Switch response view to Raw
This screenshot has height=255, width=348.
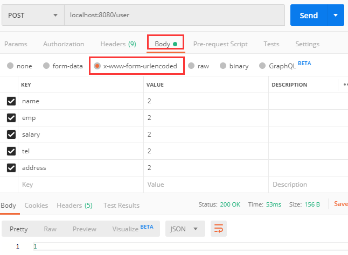coord(50,229)
